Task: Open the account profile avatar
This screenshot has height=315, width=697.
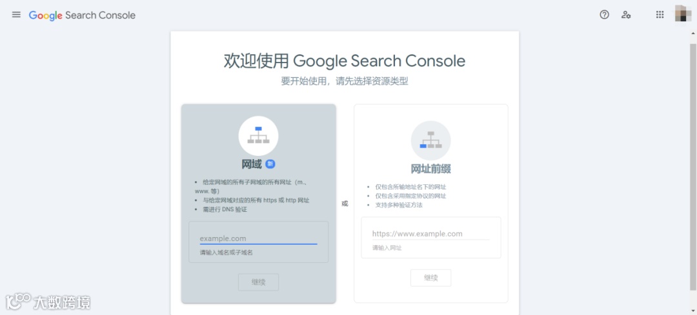Action: [683, 14]
